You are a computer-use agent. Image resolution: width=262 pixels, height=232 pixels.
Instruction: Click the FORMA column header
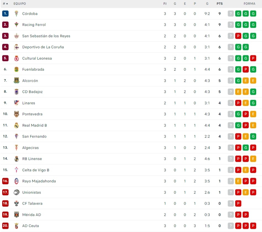point(249,4)
